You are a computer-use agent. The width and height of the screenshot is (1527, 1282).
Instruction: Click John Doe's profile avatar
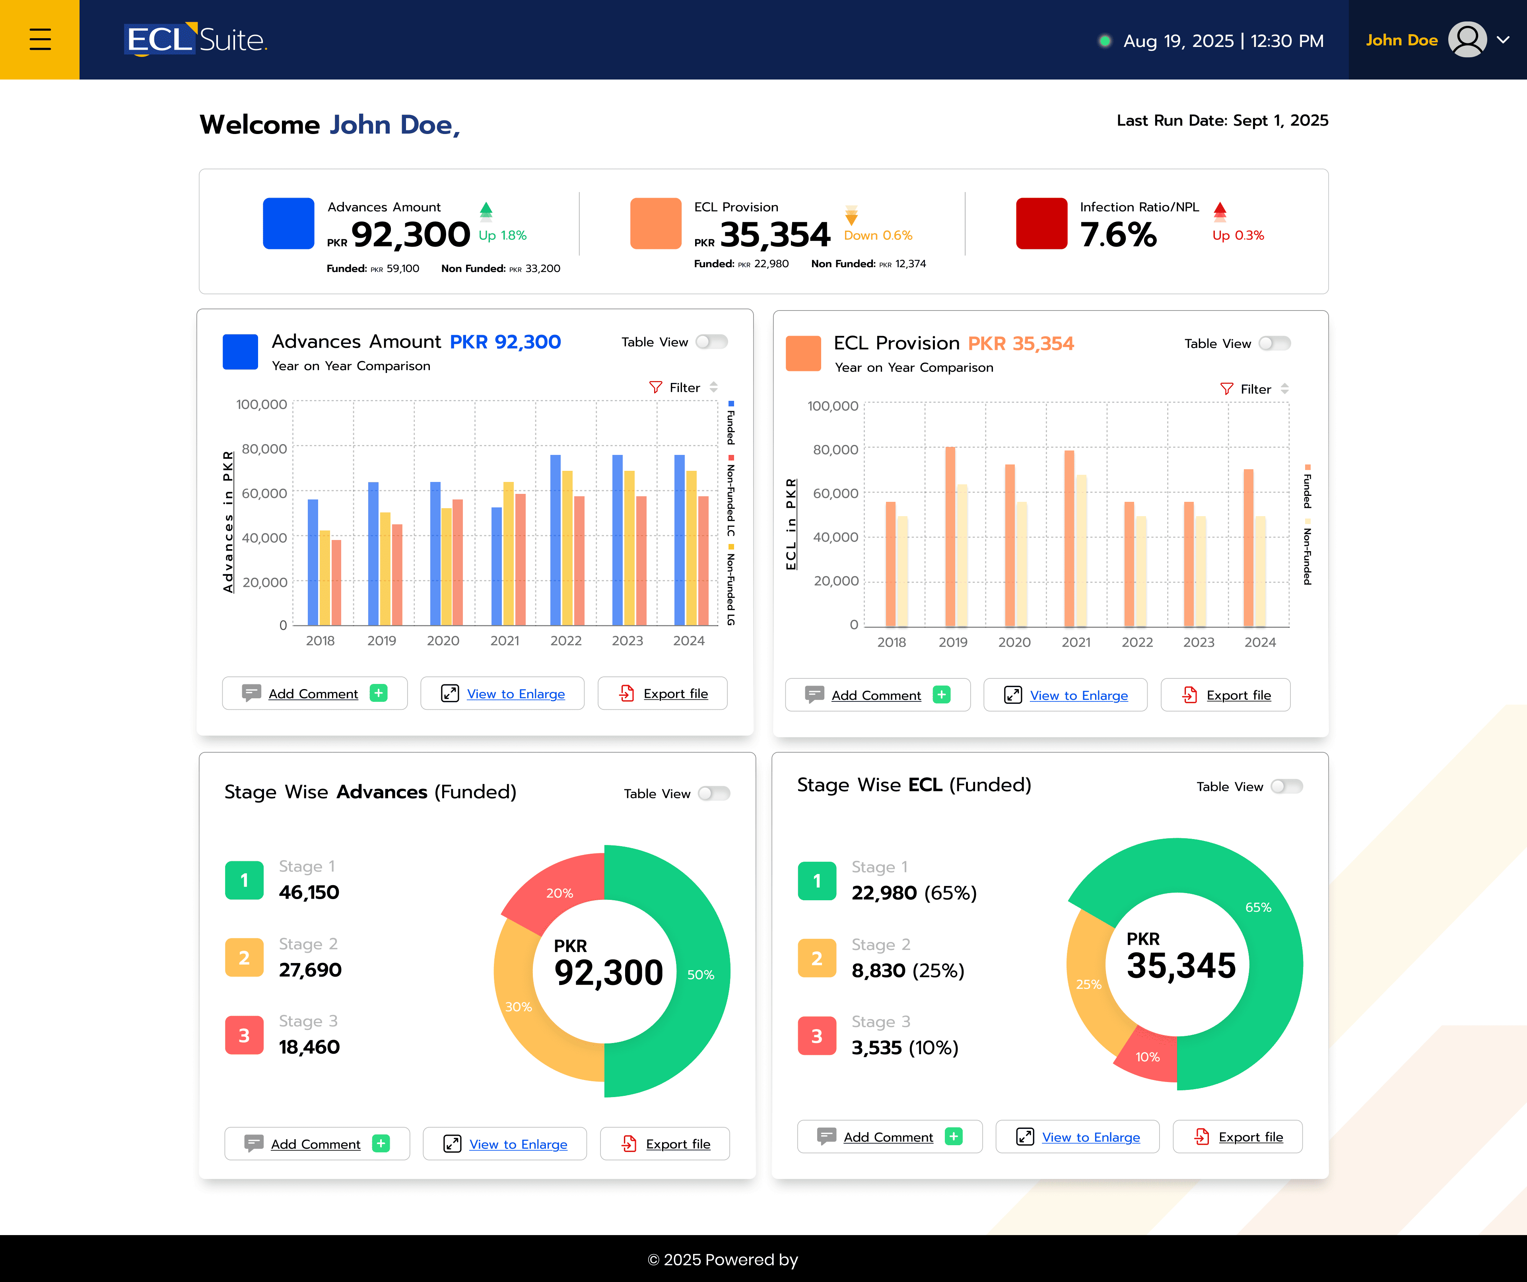coord(1467,39)
